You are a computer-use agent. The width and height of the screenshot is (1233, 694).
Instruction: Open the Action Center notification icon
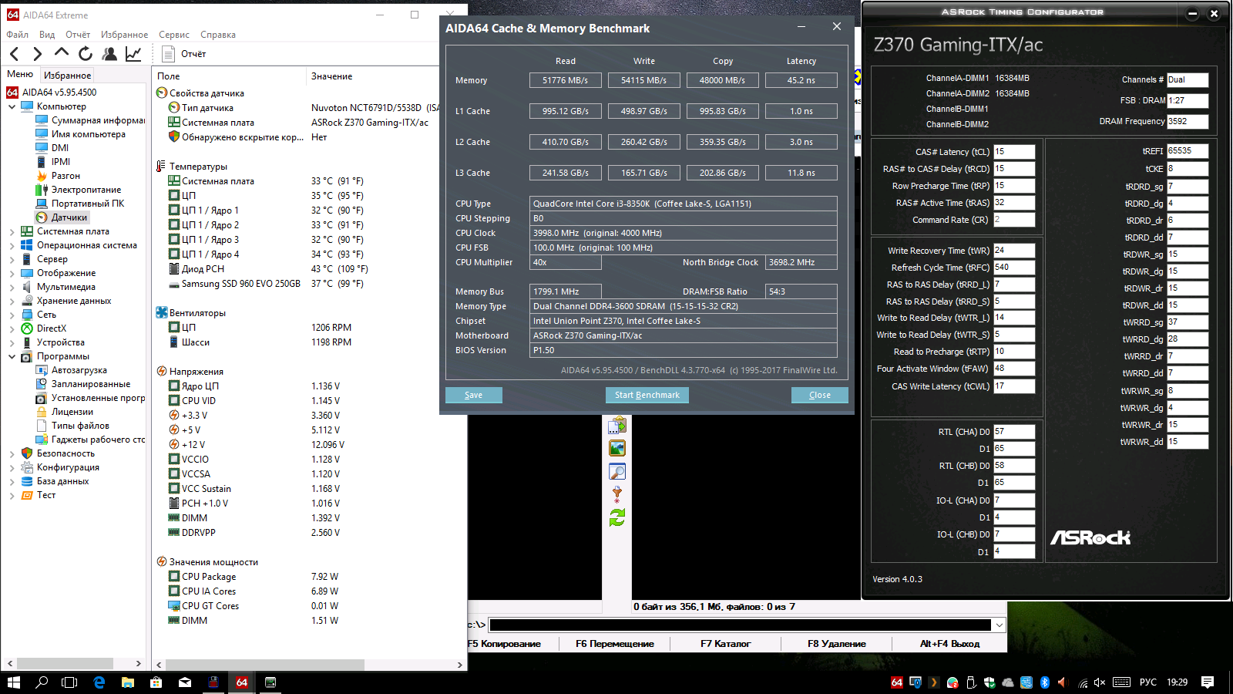click(x=1208, y=682)
